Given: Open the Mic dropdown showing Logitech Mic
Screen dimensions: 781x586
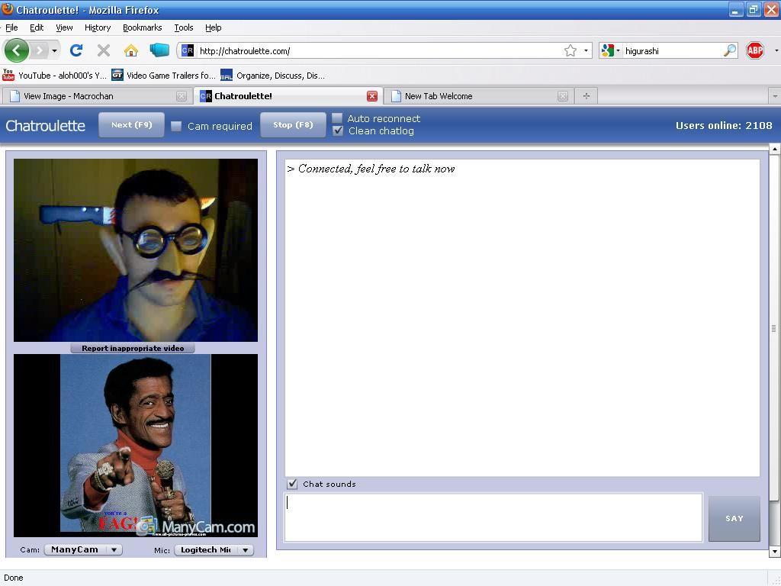Looking at the screenshot, I should click(214, 549).
